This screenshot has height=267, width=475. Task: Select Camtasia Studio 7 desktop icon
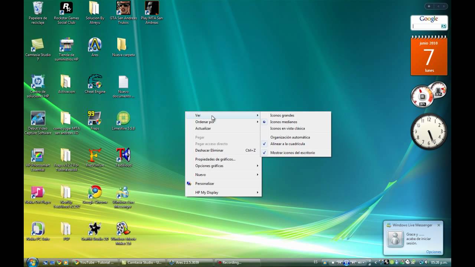coord(38,49)
